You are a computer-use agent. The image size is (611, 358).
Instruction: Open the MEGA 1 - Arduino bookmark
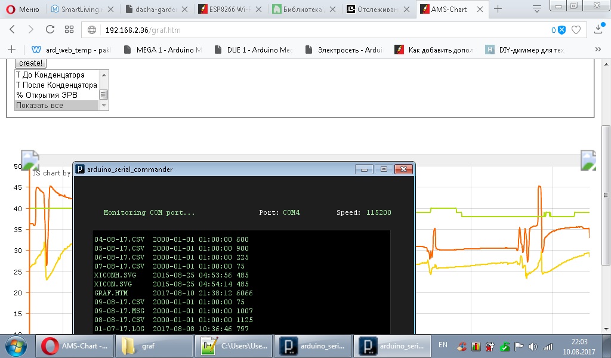[x=163, y=50]
